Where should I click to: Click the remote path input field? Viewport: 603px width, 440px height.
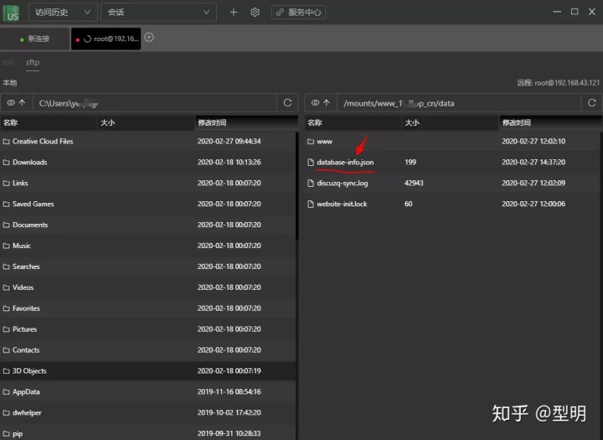pos(459,103)
